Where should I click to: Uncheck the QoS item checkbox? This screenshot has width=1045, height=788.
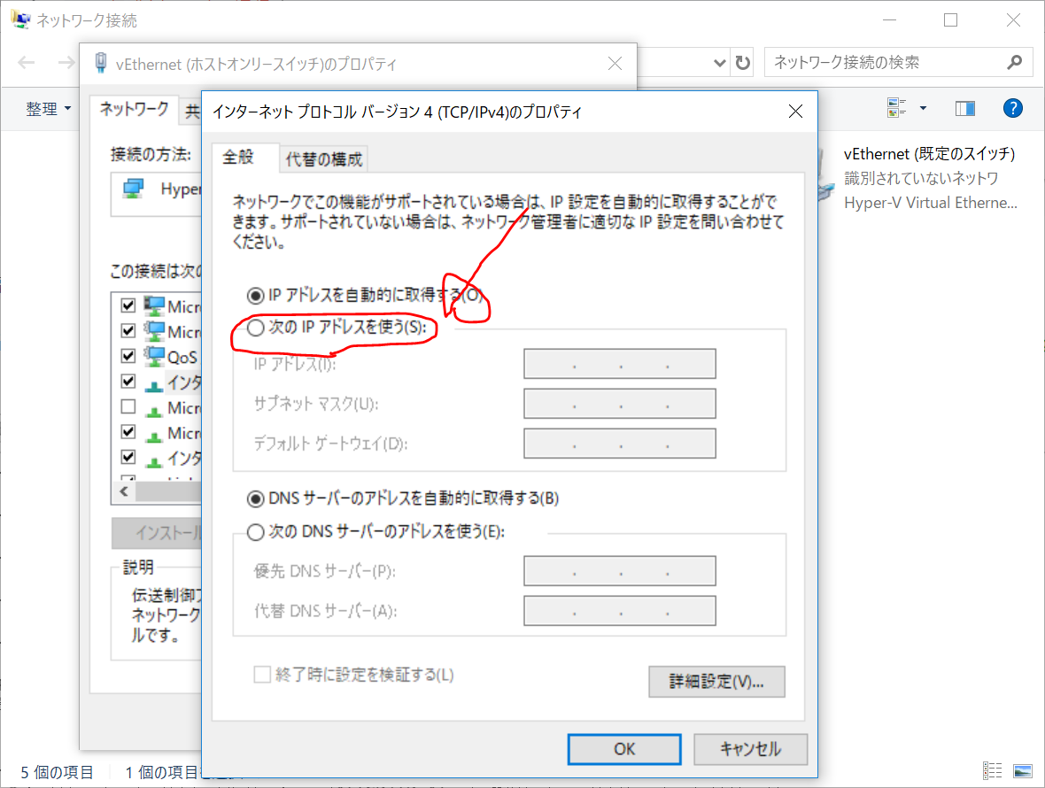[x=128, y=356]
